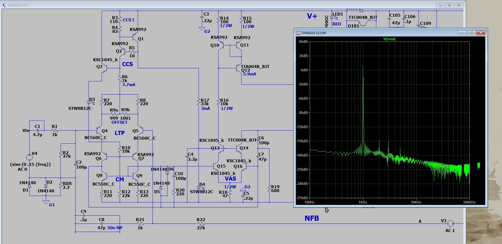Click the 100Hz frequency axis label
The width and height of the screenshot is (502, 244).
tap(309, 202)
